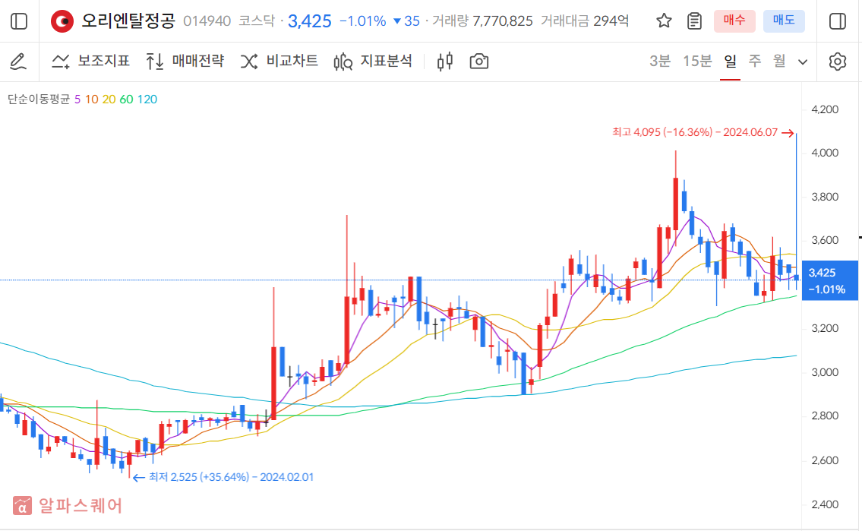This screenshot has height=531, width=862.
Task: Click the 20-day moving average label
Action: [x=109, y=100]
